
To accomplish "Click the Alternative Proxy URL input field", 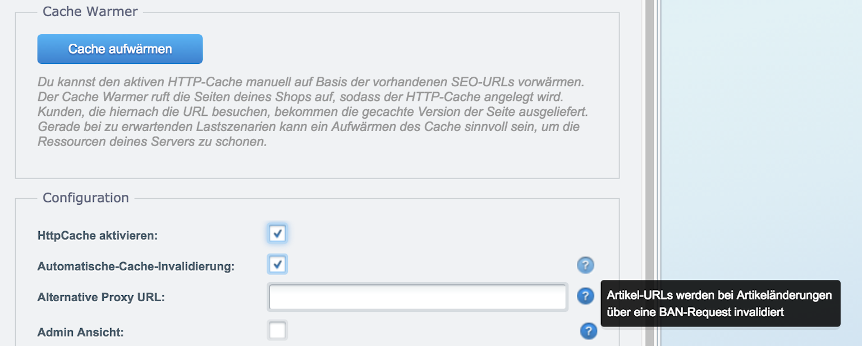I will point(418,297).
